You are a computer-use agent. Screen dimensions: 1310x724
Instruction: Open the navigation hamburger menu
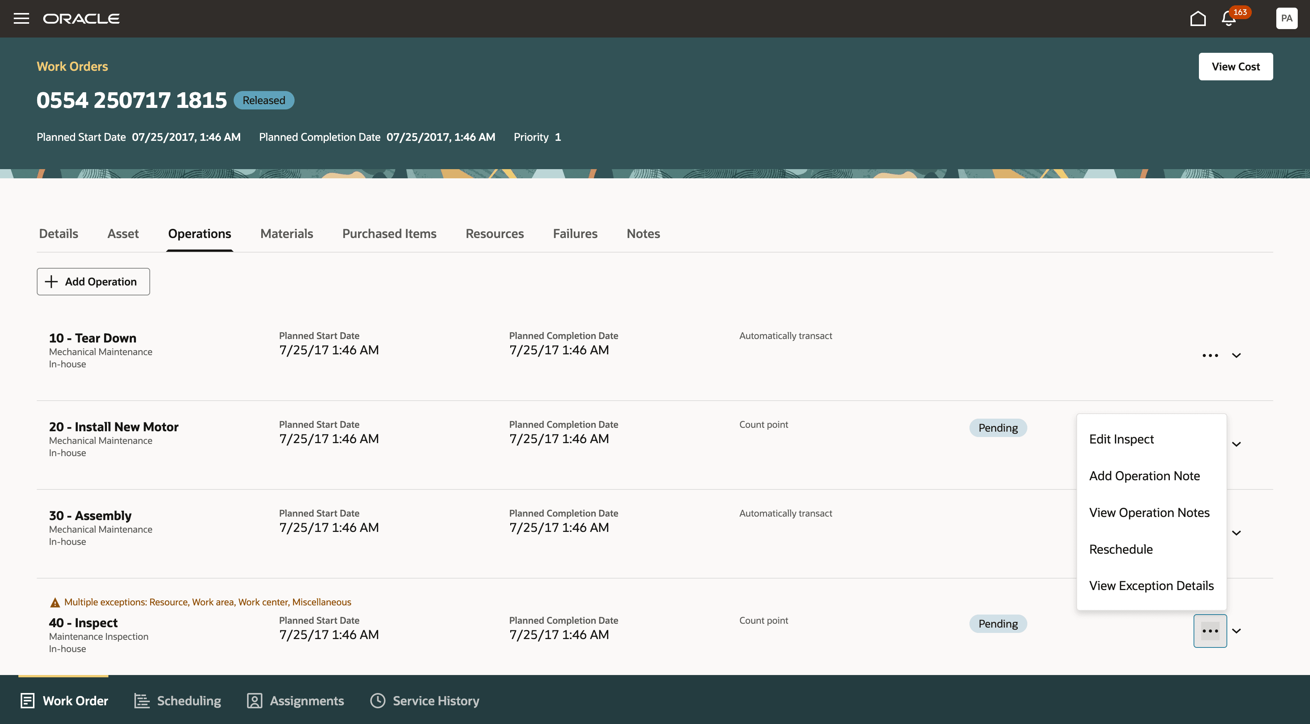pyautogui.click(x=21, y=18)
